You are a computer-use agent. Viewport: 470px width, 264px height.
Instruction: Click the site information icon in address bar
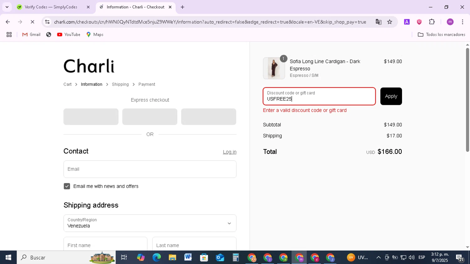(x=47, y=22)
